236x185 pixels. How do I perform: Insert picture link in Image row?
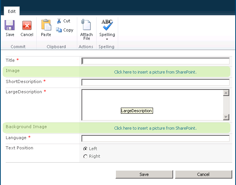[x=155, y=72]
